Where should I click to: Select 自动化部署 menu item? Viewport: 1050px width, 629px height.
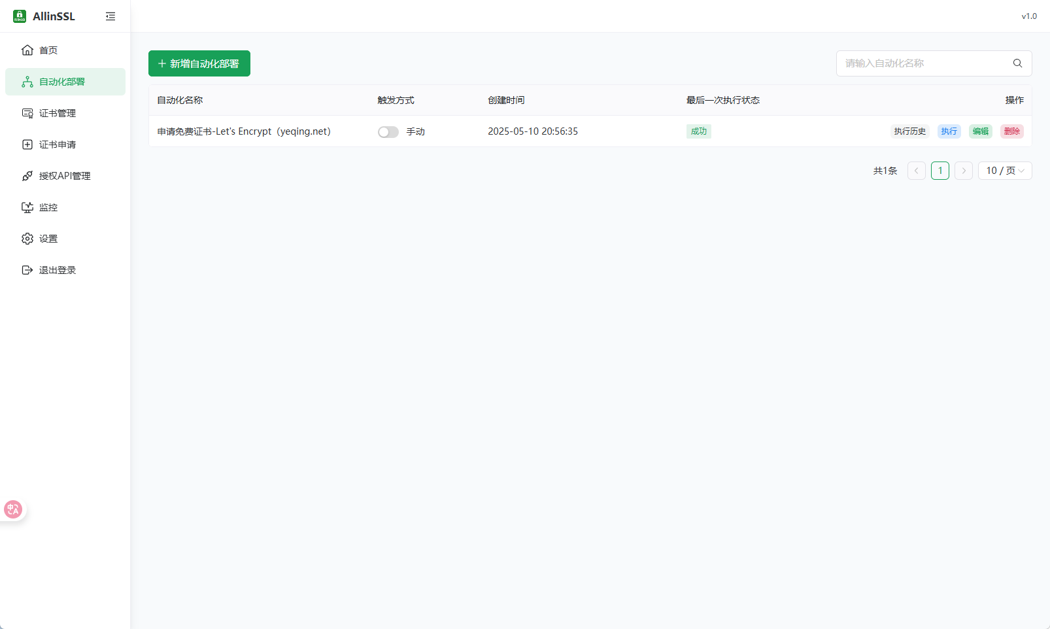coord(65,82)
